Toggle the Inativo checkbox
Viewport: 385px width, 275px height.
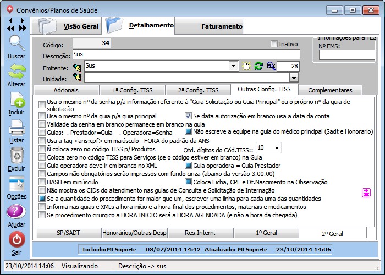[274, 44]
